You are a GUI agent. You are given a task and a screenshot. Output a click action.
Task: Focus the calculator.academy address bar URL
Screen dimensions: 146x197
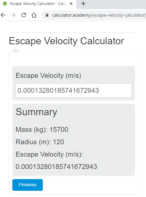coord(99,15)
